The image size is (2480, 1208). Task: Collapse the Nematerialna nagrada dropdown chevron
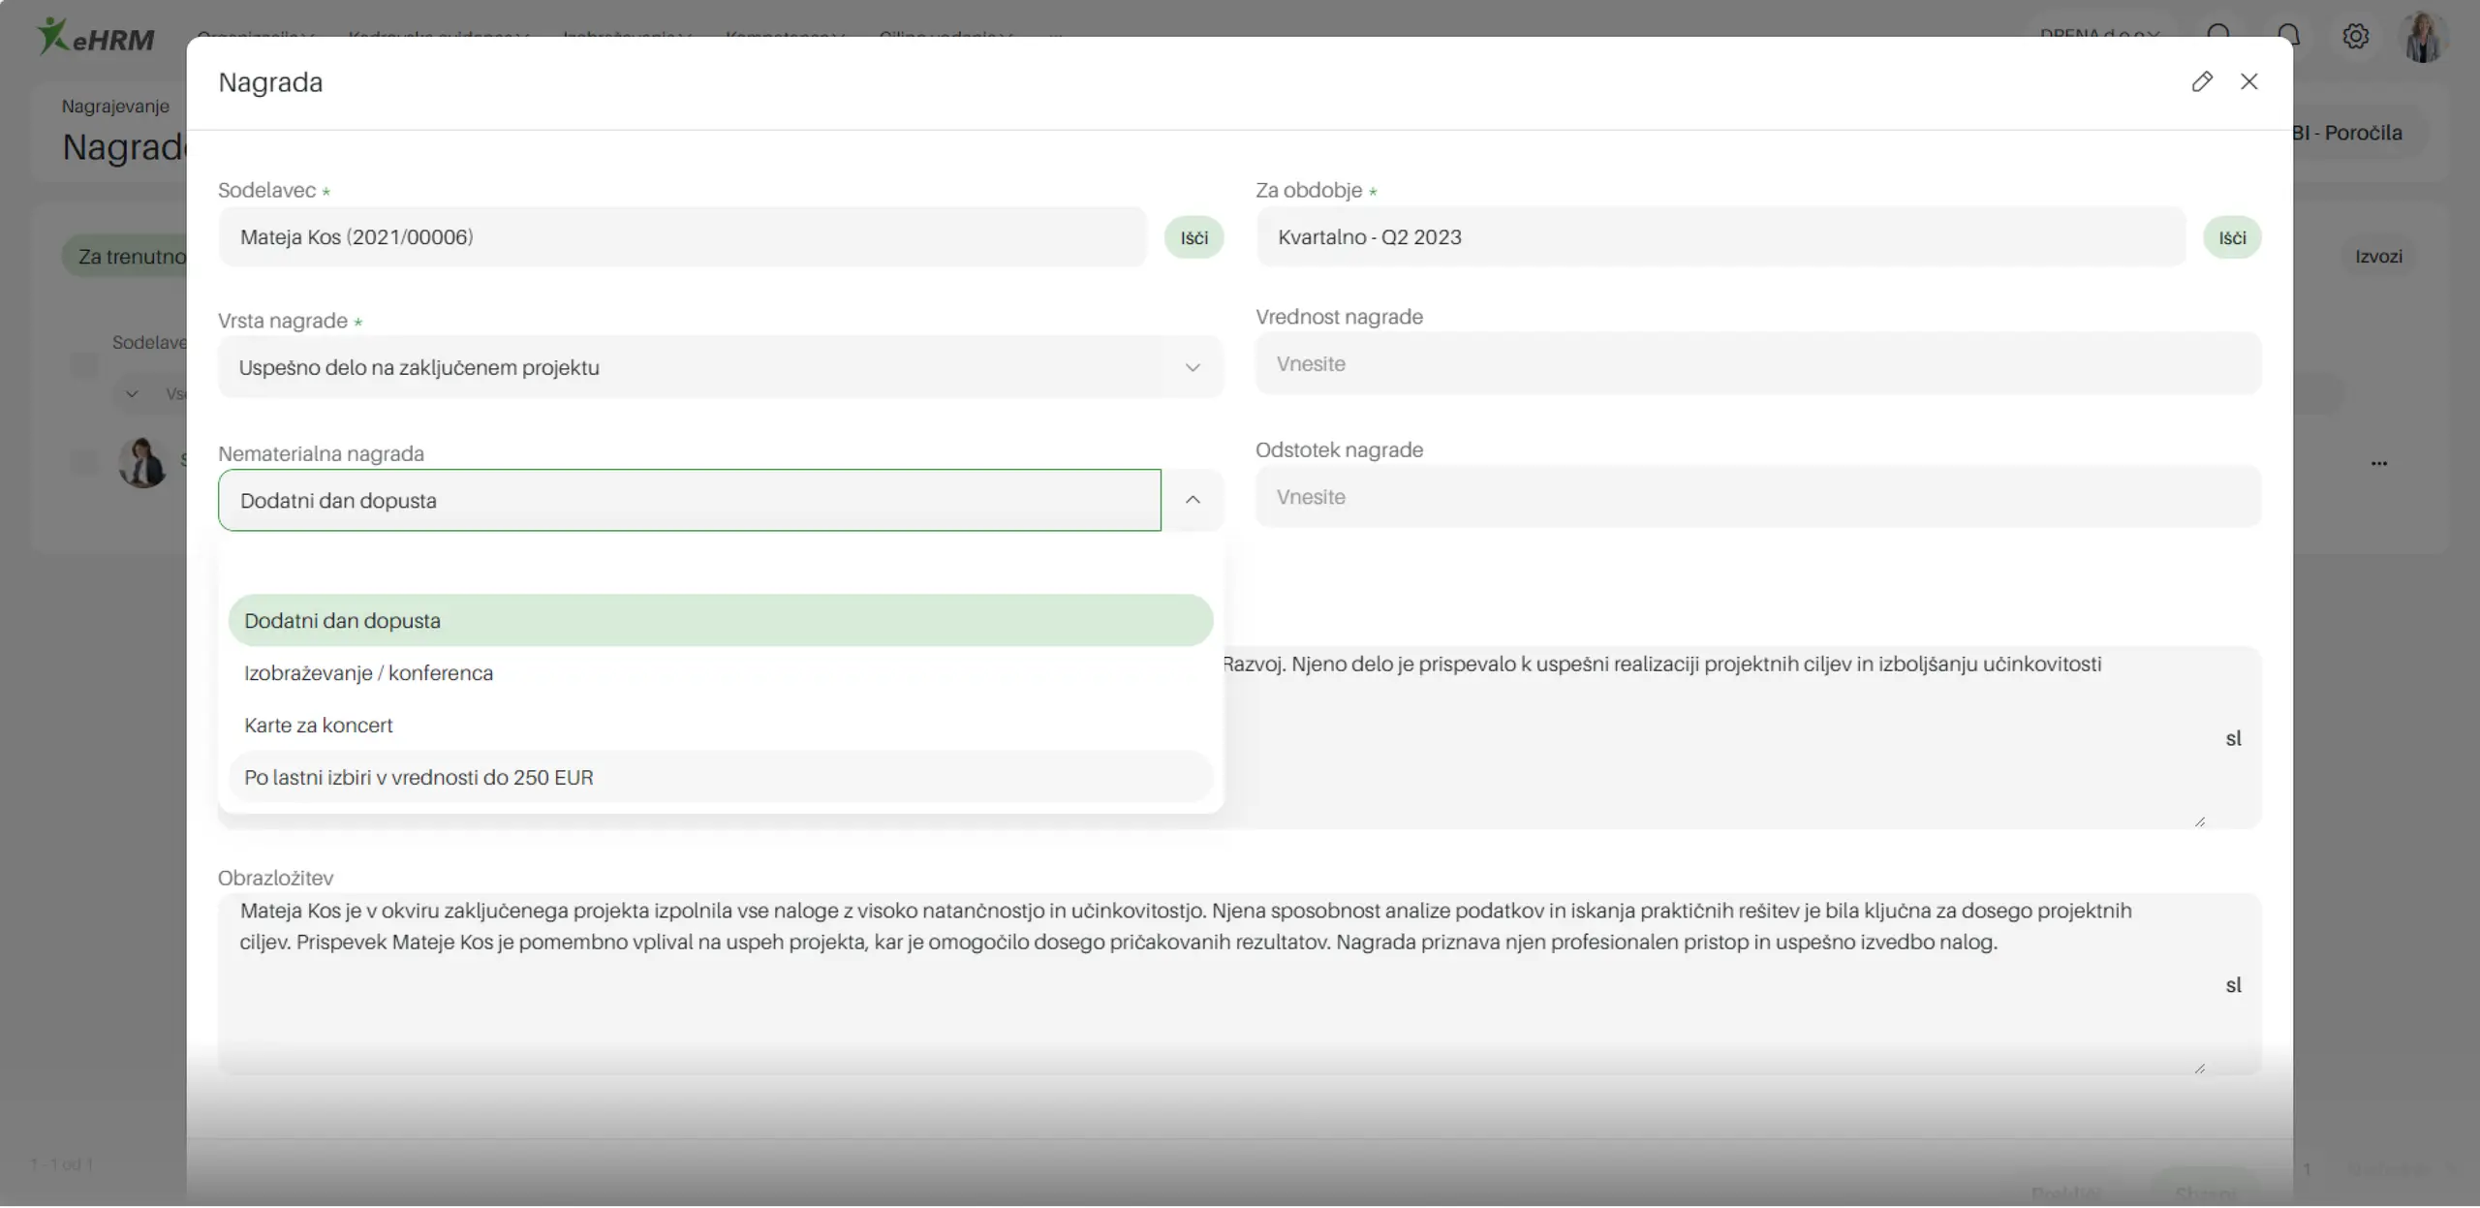(1193, 500)
